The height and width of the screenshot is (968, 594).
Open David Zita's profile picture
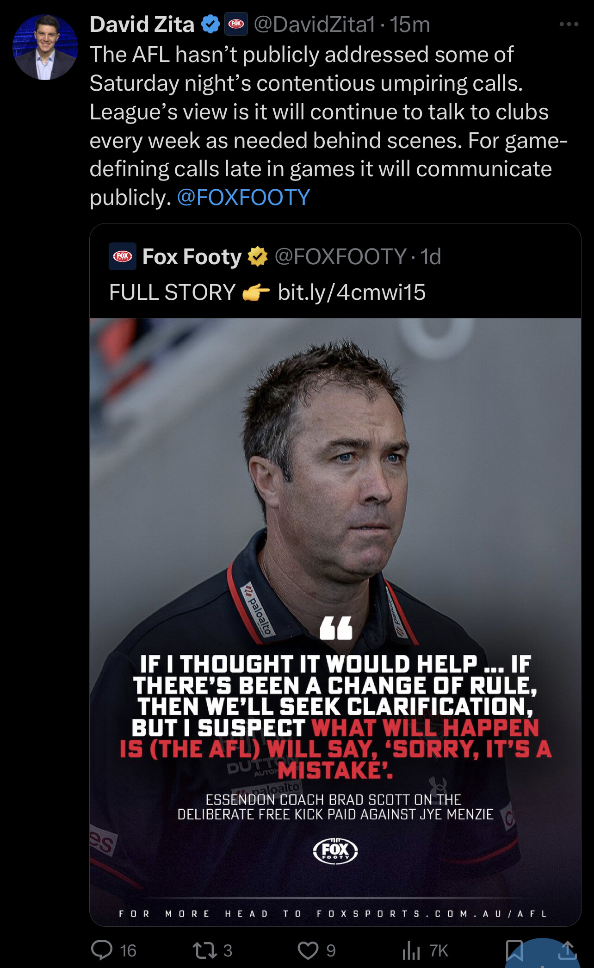pyautogui.click(x=45, y=47)
